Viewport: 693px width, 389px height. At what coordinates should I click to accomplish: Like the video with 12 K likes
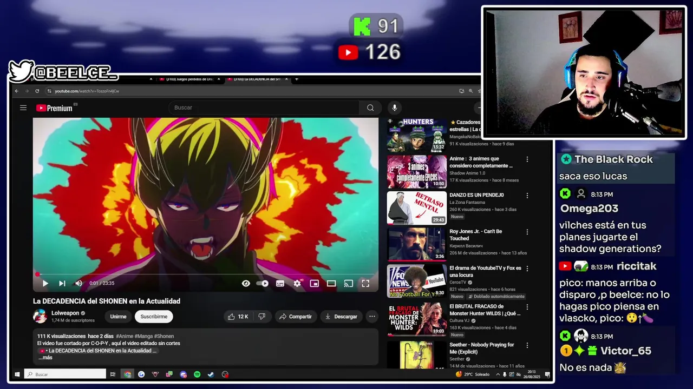coord(238,317)
